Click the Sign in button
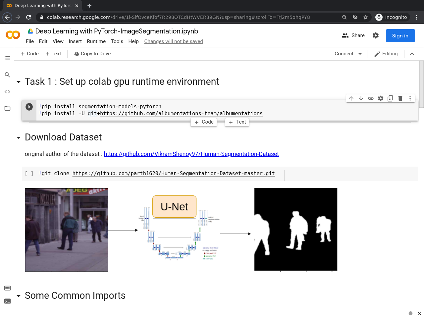The width and height of the screenshot is (424, 318). point(400,35)
